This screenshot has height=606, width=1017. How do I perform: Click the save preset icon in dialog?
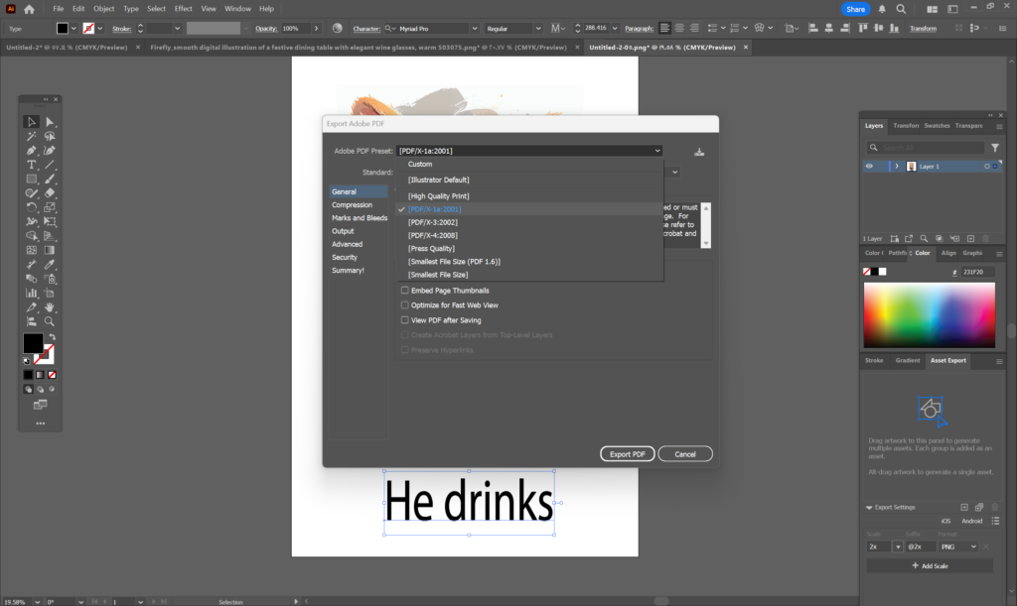pyautogui.click(x=699, y=152)
